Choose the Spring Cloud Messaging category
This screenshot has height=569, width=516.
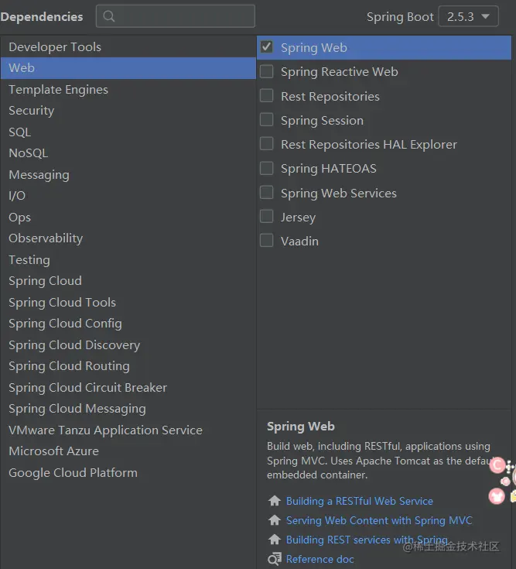tap(128, 409)
